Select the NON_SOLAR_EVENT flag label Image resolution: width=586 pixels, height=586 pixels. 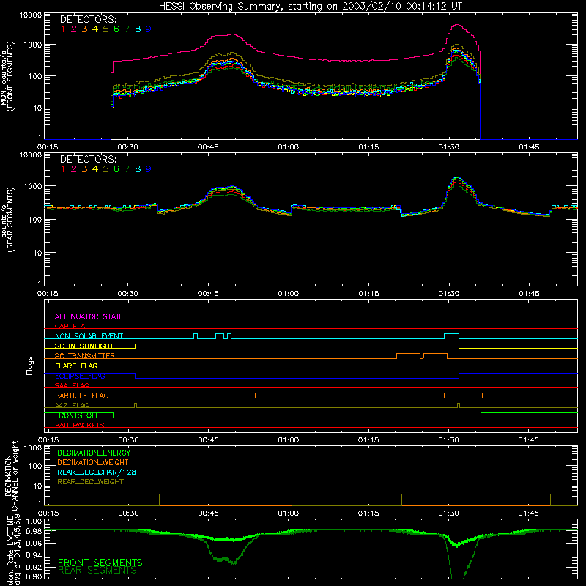pyautogui.click(x=89, y=336)
